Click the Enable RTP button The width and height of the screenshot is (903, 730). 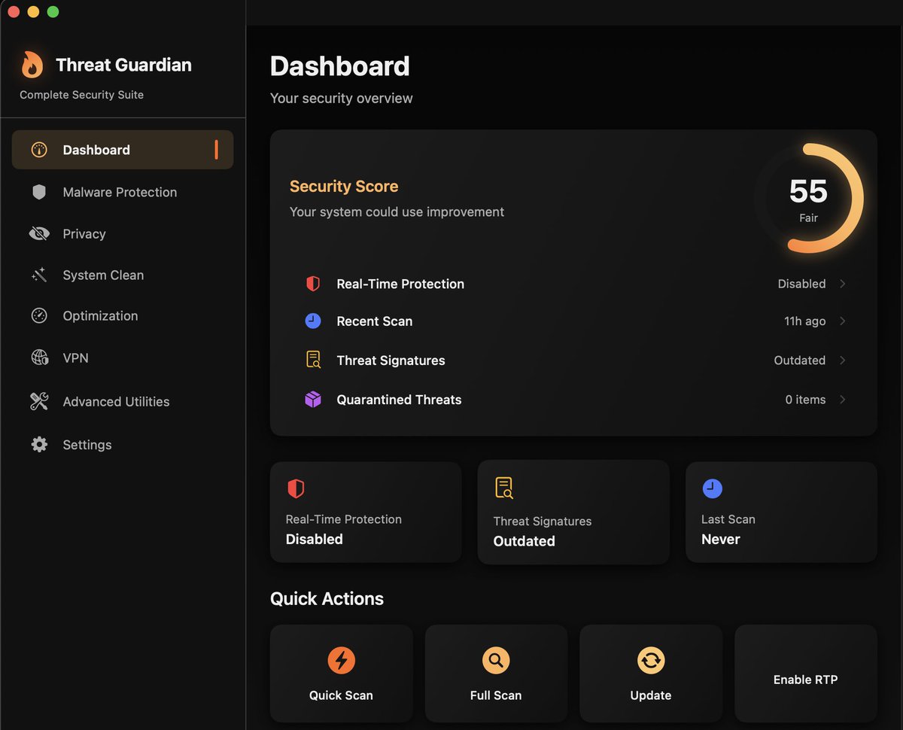coord(806,674)
